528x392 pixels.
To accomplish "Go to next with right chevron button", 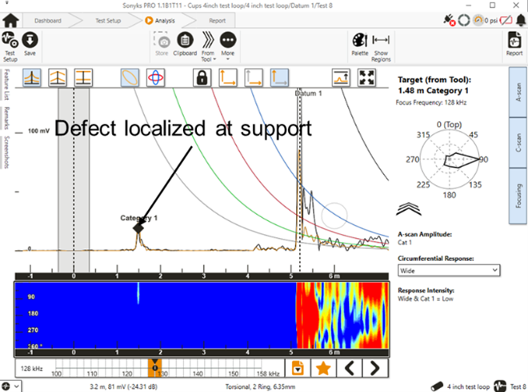I will 374,368.
